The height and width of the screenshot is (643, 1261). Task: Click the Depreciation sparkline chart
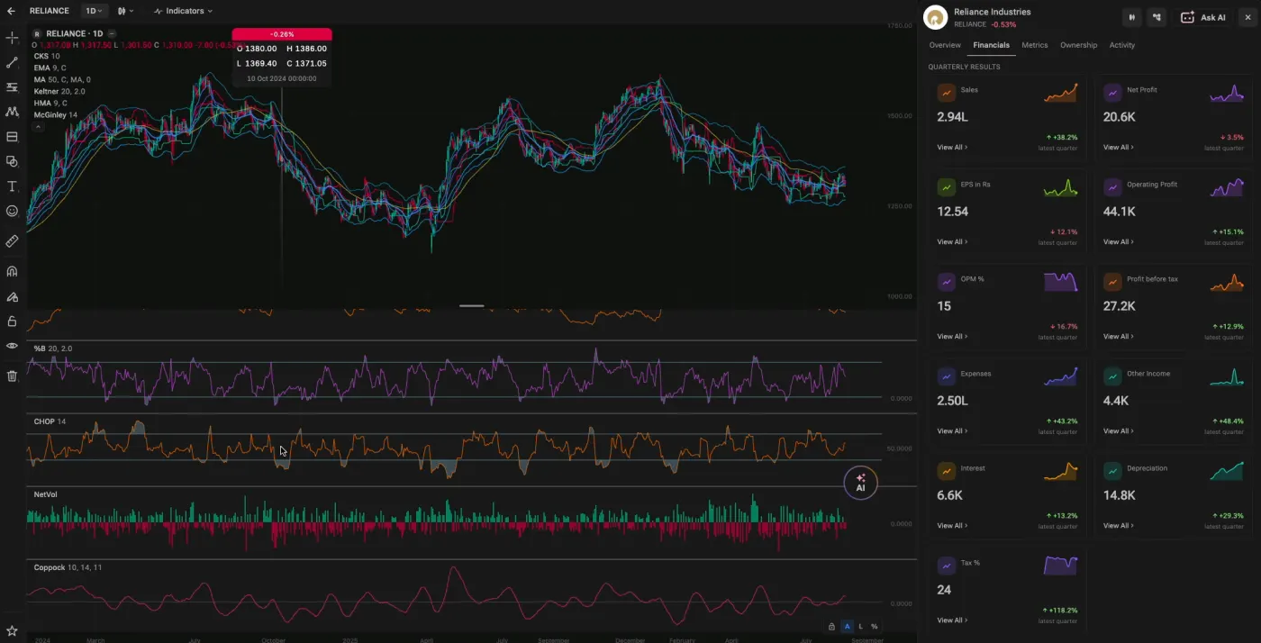[1226, 471]
